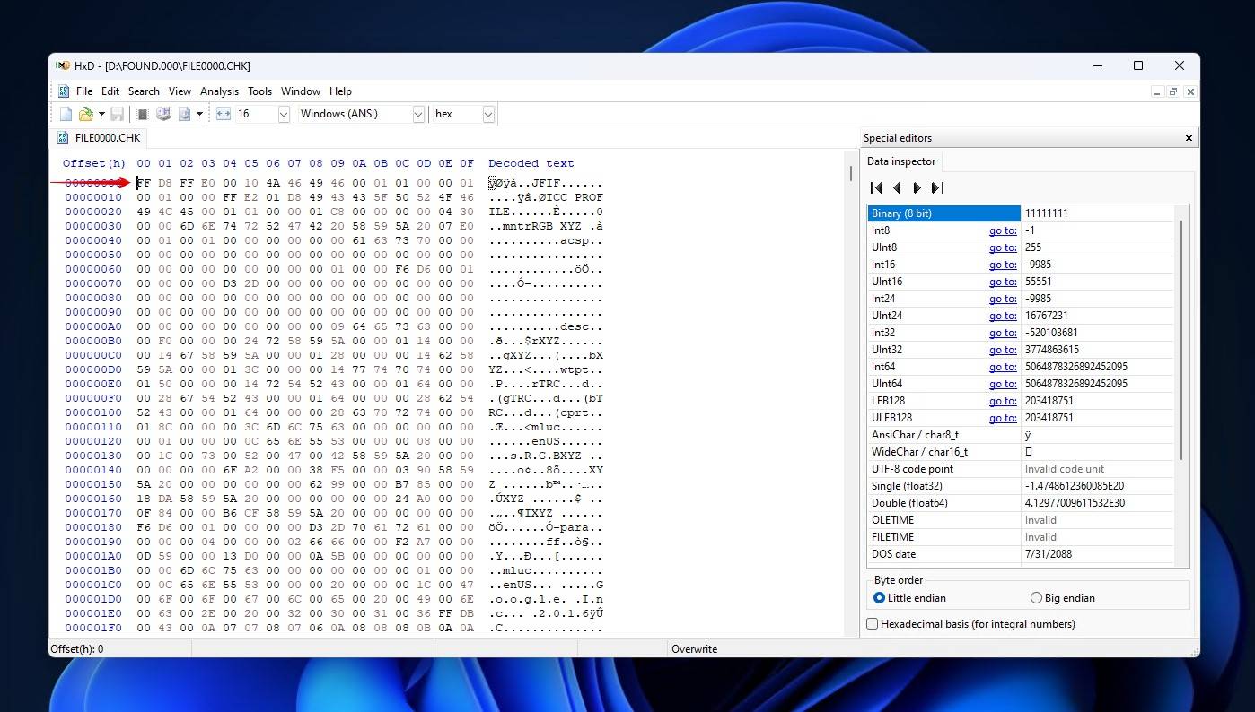The height and width of the screenshot is (712, 1255).
Task: Enable Hexadecimal basis for integral numbers
Action: click(970, 623)
